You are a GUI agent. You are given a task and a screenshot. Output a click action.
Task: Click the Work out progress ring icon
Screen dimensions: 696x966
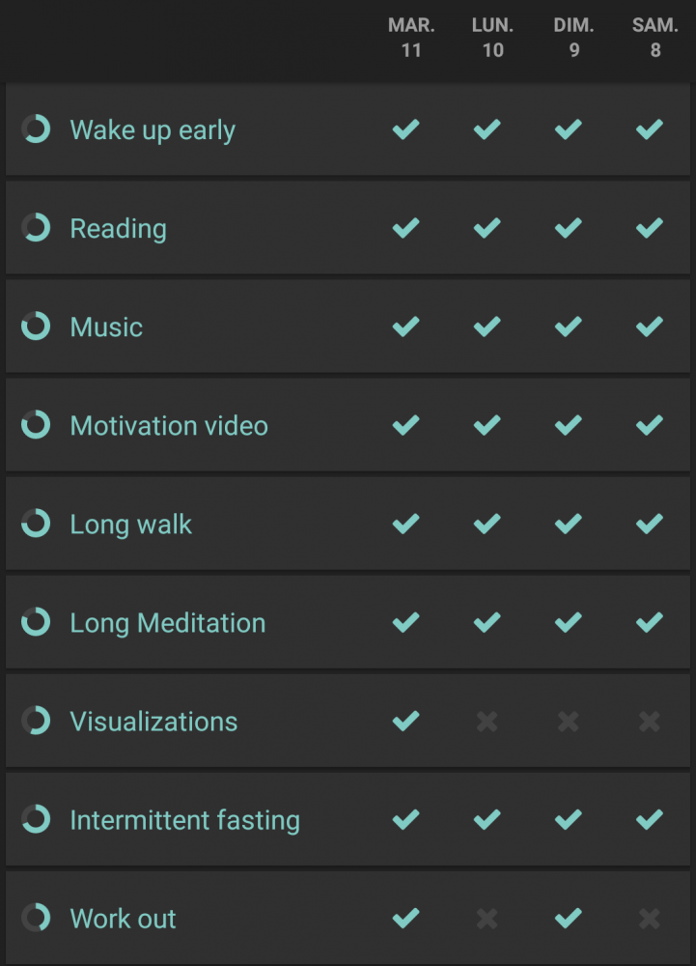36,918
